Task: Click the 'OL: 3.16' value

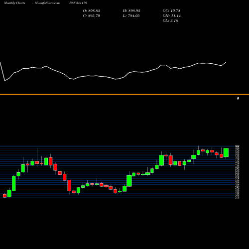Action: 170,21
